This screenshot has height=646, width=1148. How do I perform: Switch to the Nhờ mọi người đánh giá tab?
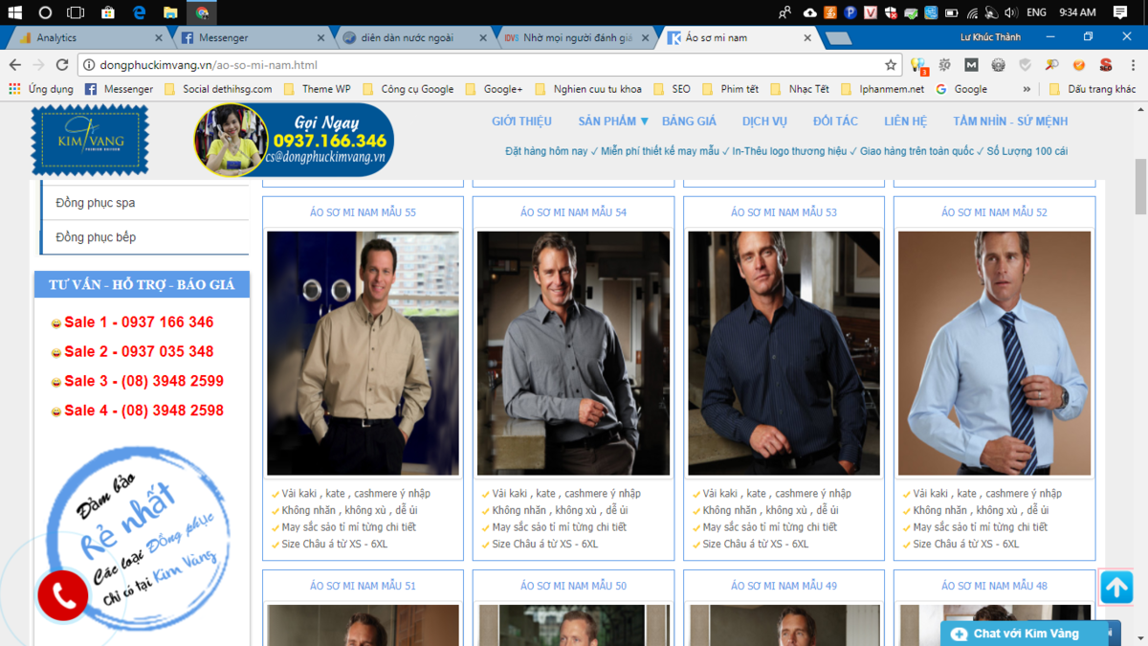pos(572,37)
